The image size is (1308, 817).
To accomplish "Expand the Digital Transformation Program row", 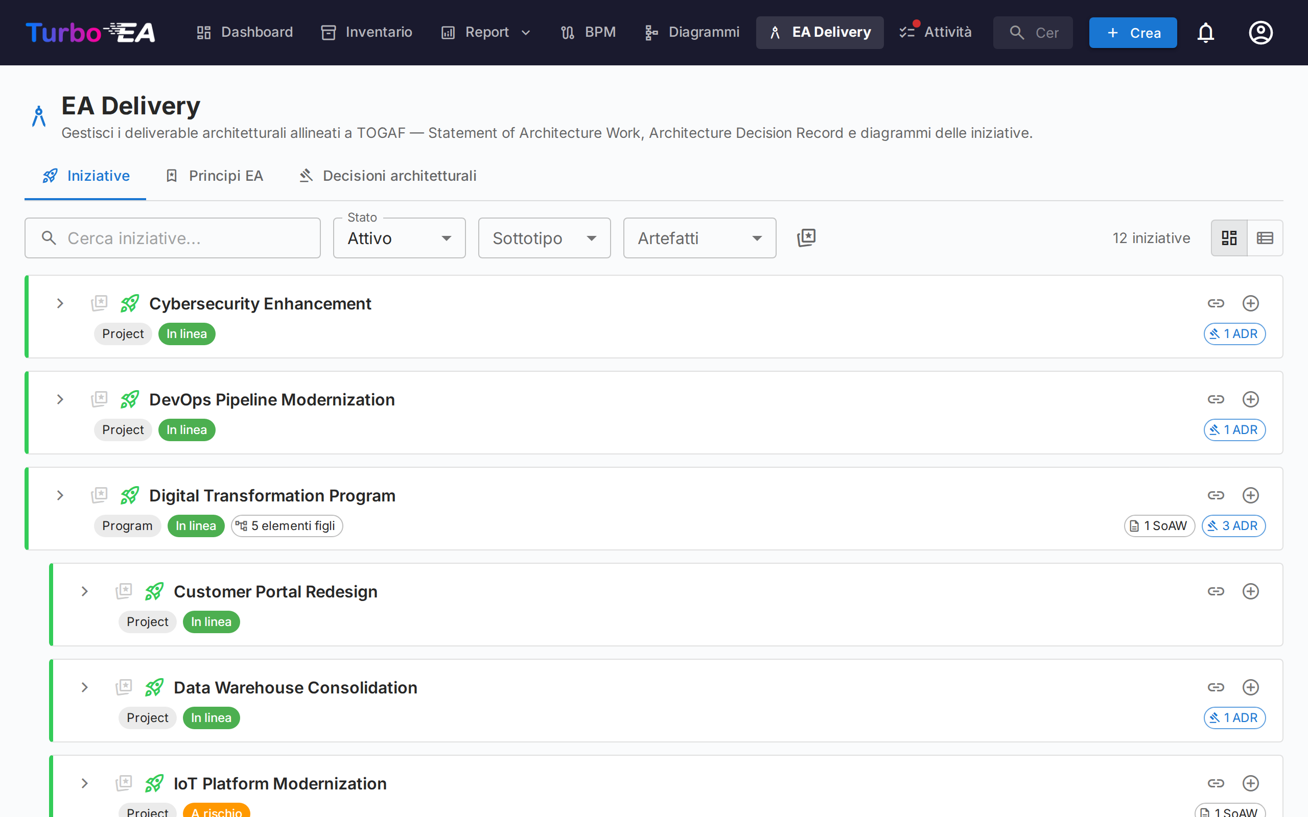I will [59, 495].
